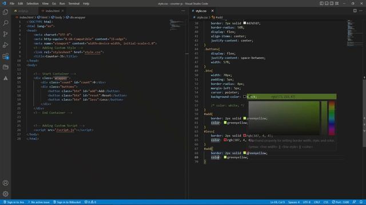366x205 pixels.
Task: Click the opacity strip in color picker
Action: 324,118
